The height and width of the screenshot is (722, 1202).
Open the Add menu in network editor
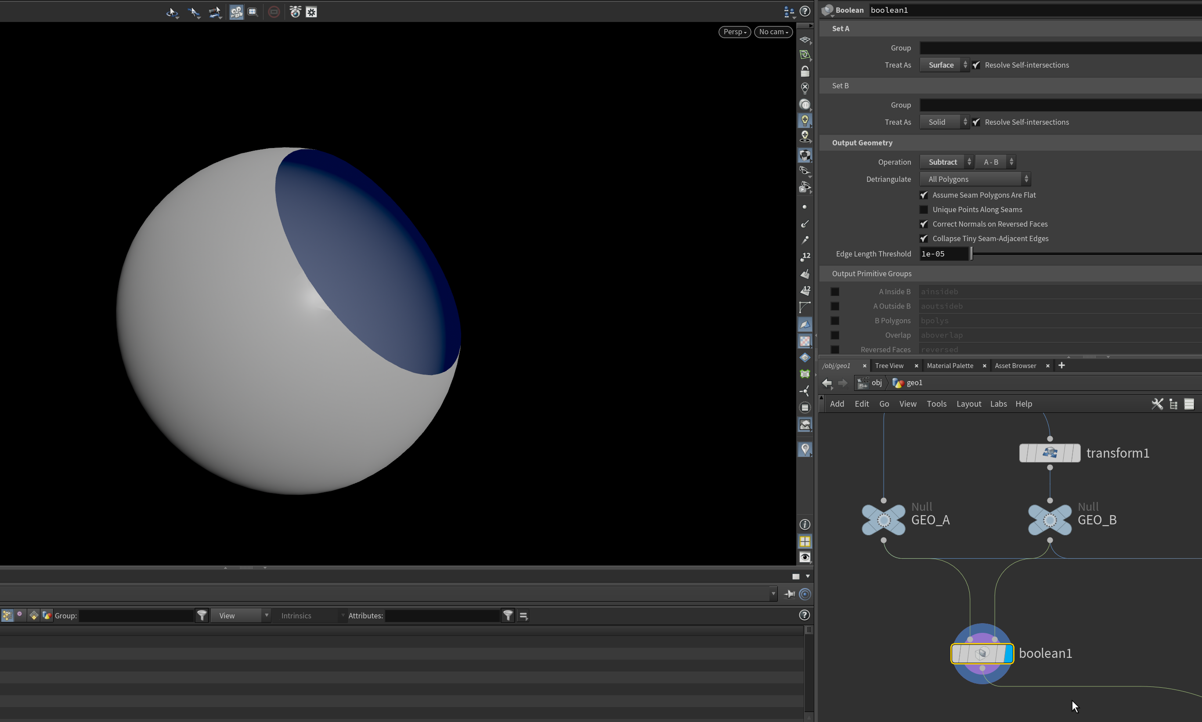click(x=837, y=404)
